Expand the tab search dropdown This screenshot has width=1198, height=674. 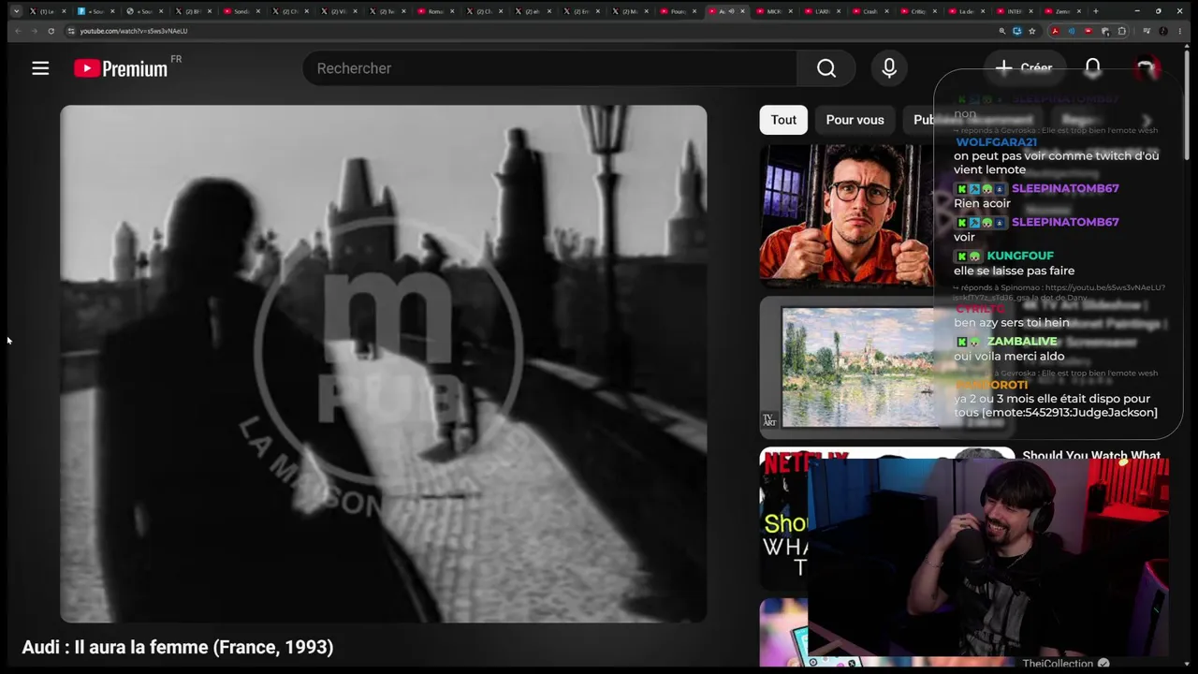(x=16, y=11)
